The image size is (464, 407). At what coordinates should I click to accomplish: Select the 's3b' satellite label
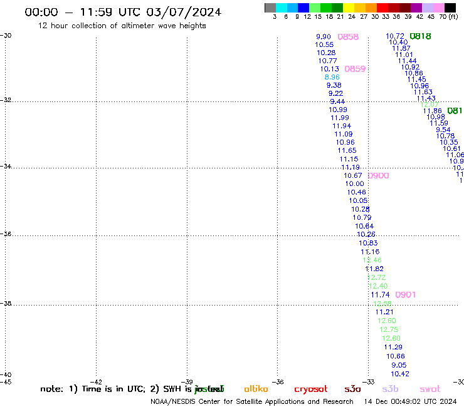point(390,389)
